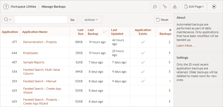Open Sample Reports application link

point(34,62)
